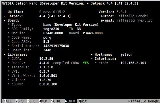Click the Vulkan version 1.2.70
This screenshot has height=103, width=160.
45,80
